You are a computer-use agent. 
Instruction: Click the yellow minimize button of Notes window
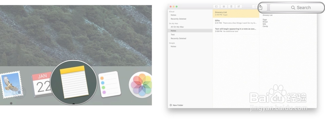174,6
